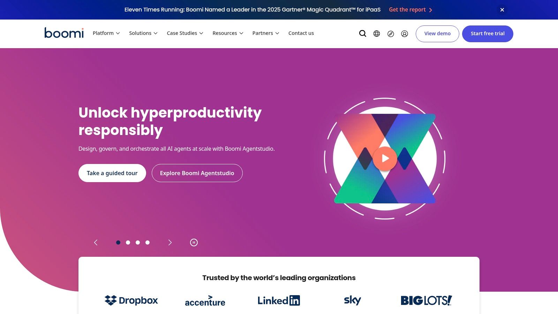Select the fourth carousel dot
The height and width of the screenshot is (314, 558).
tap(148, 242)
